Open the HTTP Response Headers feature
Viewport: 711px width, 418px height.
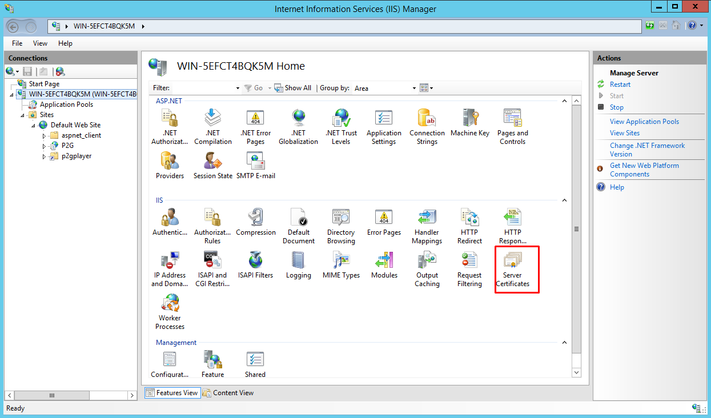pos(512,226)
